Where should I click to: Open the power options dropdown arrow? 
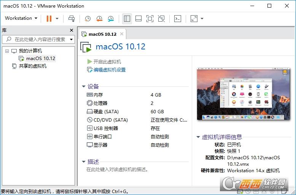[57, 19]
